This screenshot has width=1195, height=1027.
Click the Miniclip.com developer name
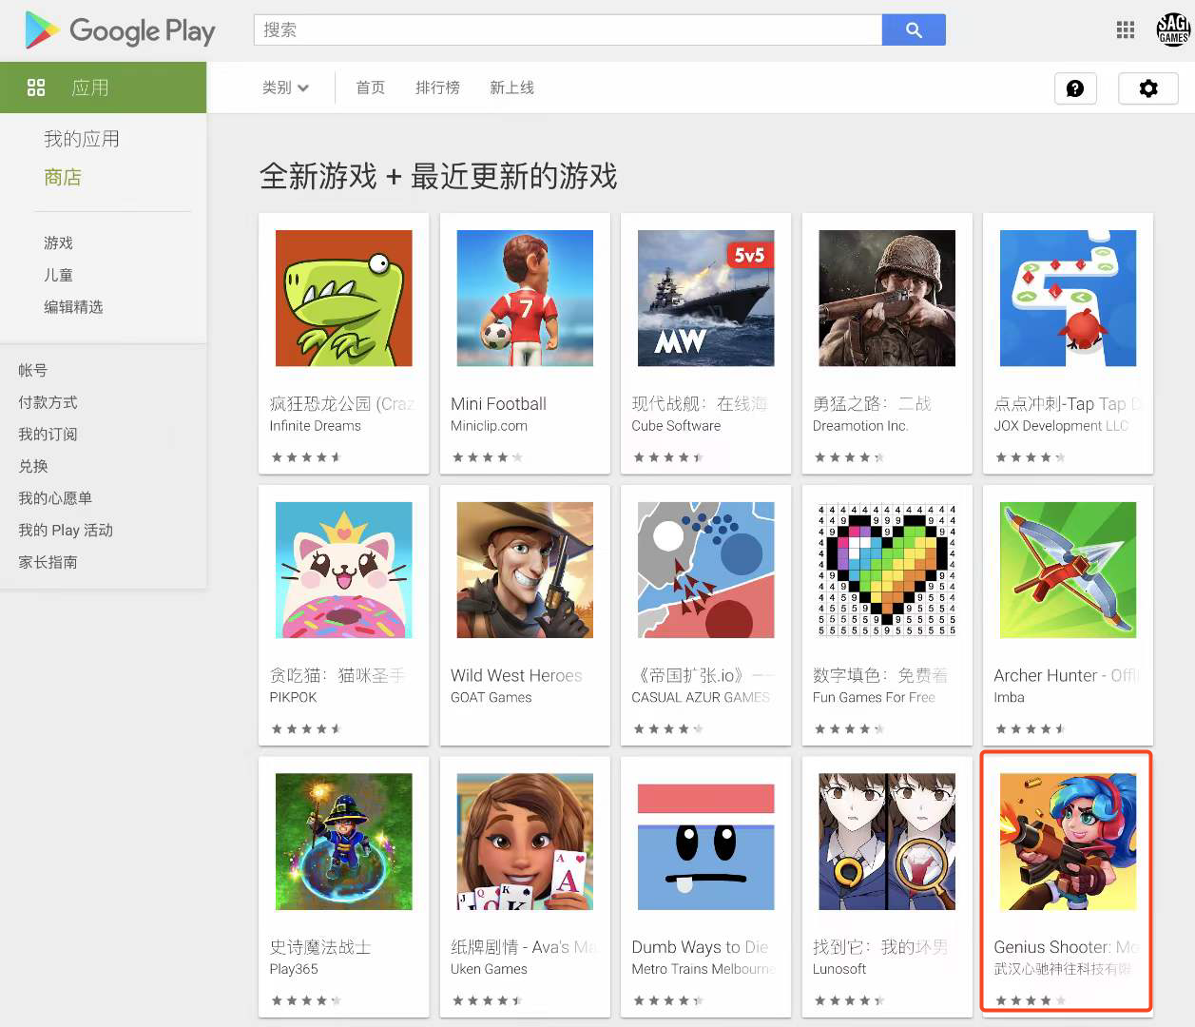[489, 426]
